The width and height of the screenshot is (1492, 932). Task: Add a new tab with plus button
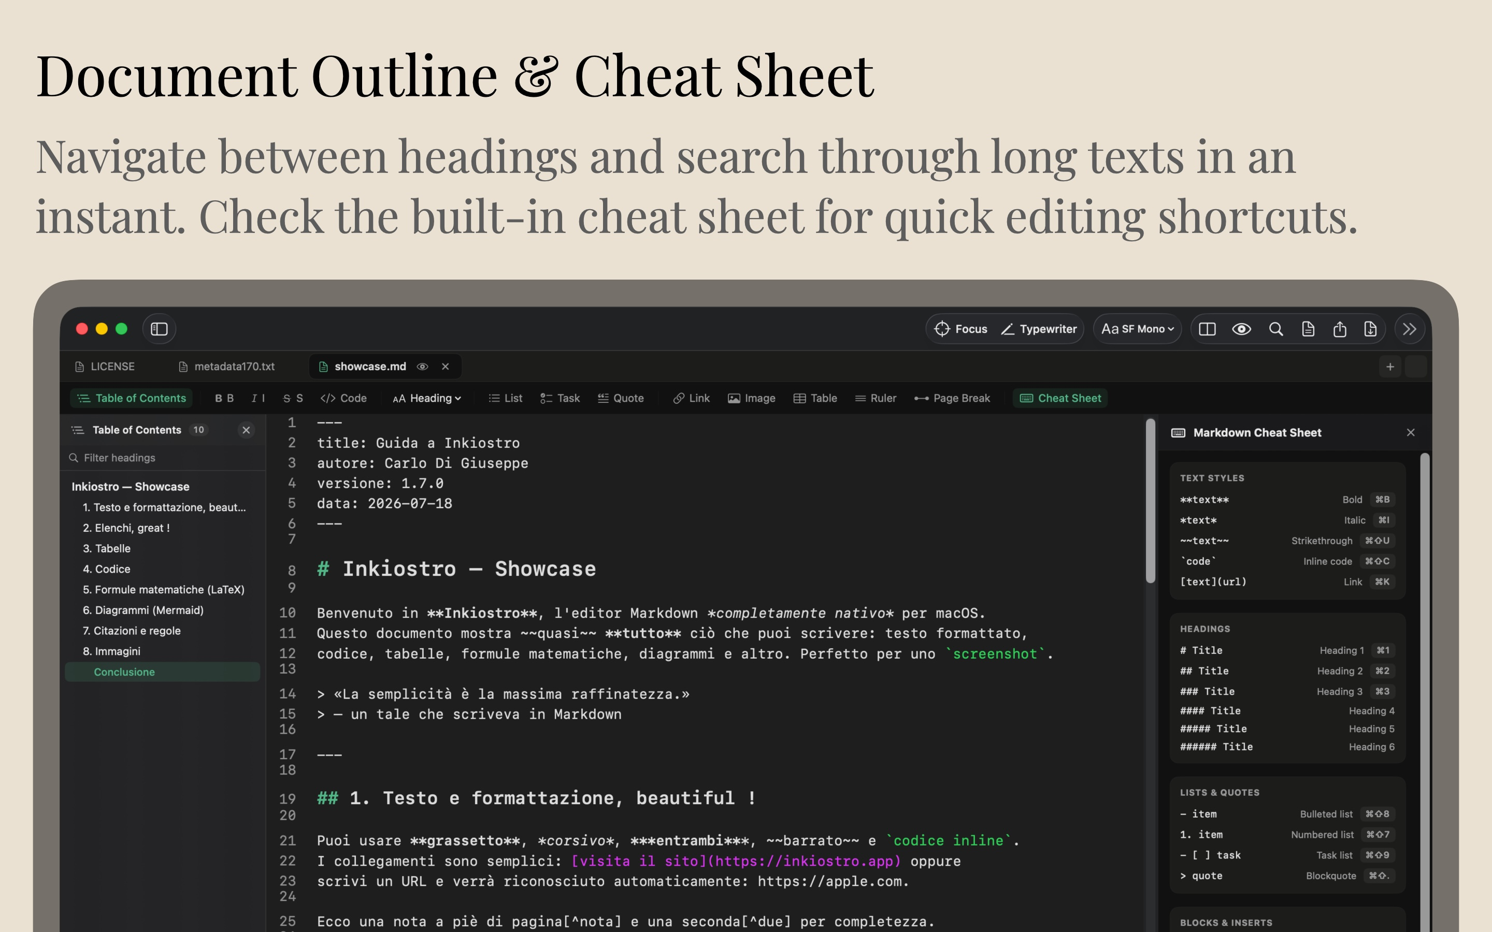pyautogui.click(x=1389, y=367)
